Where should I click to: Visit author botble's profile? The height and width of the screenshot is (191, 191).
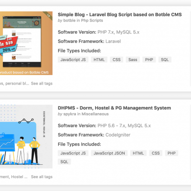pos(69,21)
